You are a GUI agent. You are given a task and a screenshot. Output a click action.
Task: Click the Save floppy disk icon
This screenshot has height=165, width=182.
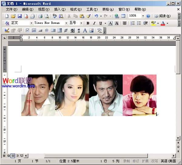20,16
